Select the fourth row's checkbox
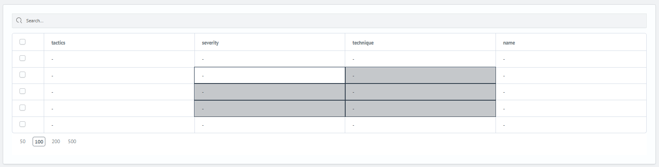Screen dimensions: 659x167 [23, 108]
